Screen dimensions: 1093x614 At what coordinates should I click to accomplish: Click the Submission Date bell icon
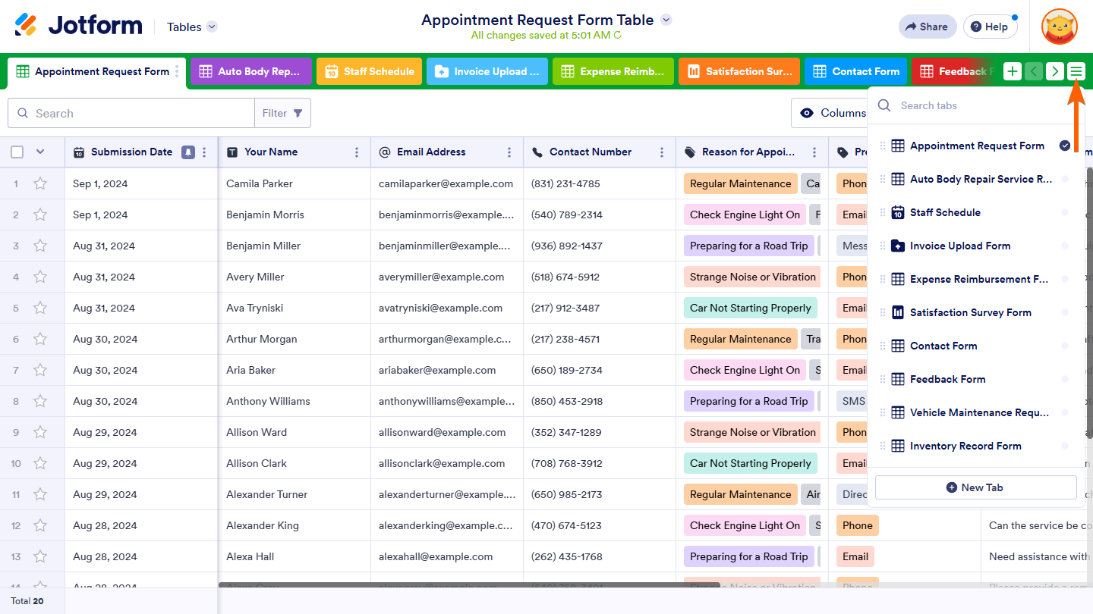187,152
